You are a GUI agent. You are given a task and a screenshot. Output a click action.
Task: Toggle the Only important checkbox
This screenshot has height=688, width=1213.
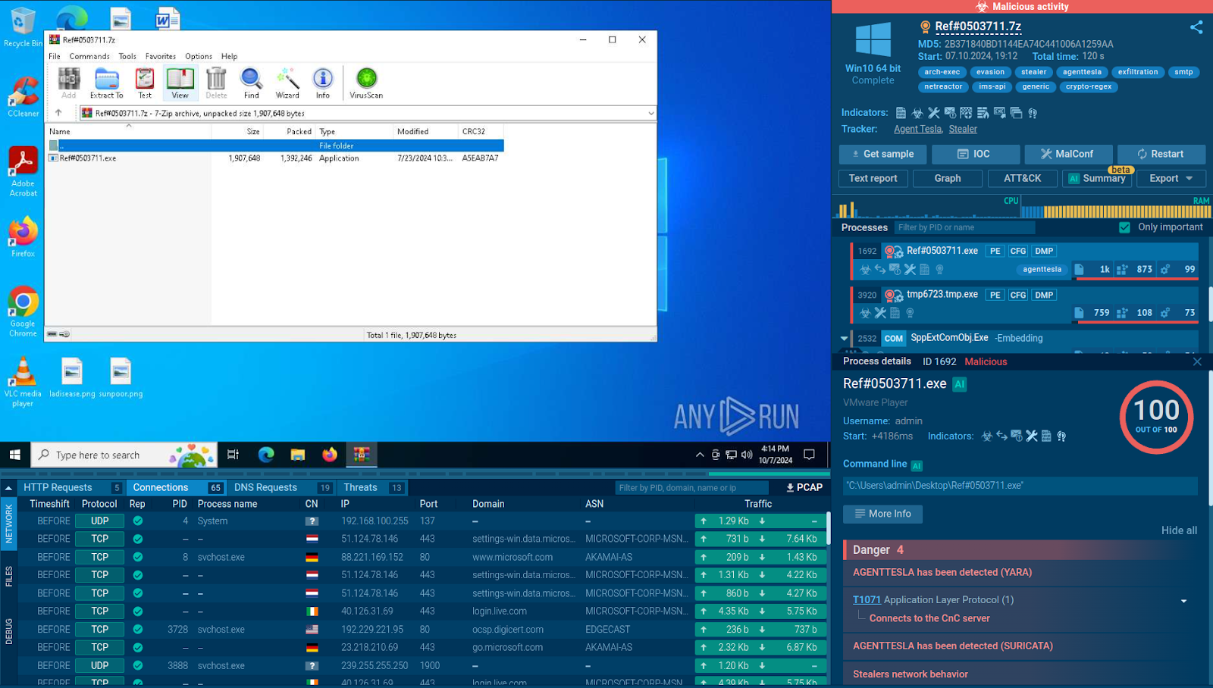click(x=1124, y=227)
